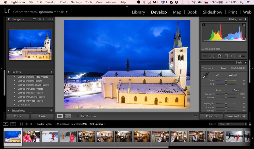Select the Graduated Filter tool

pyautogui.click(x=226, y=56)
